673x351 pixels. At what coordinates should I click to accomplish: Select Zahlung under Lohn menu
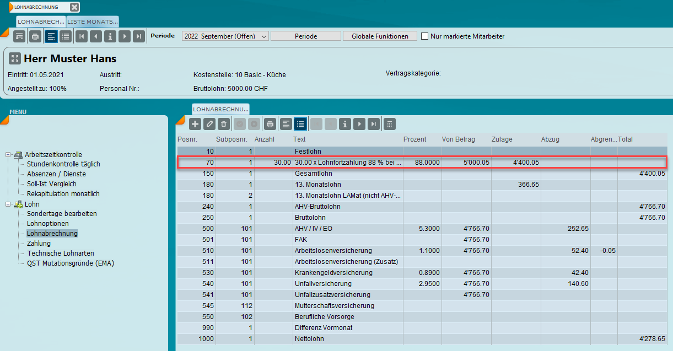pos(39,244)
